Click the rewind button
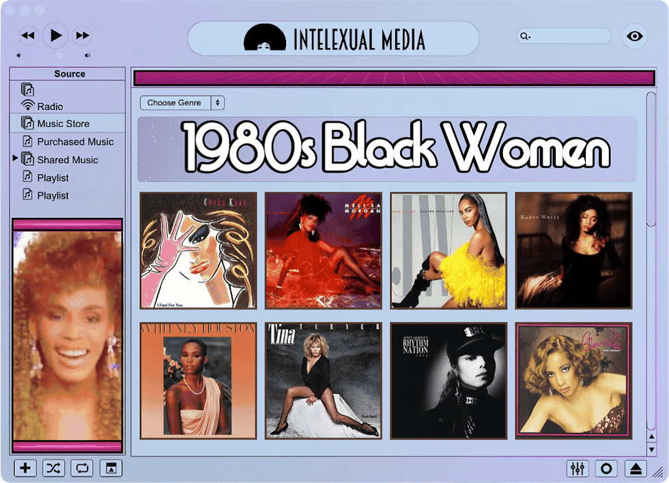This screenshot has width=669, height=483. 28,36
